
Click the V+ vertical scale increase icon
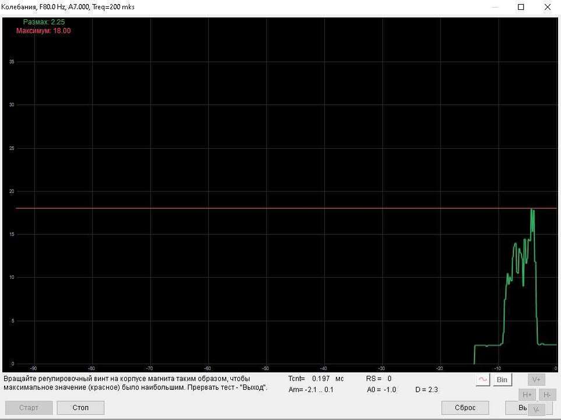coord(536,379)
